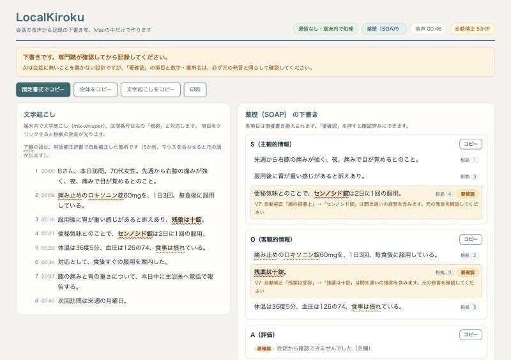Toggle the 要確認 badge on the O-section 残薬は十錠 item
The image size is (511, 360).
(468, 272)
